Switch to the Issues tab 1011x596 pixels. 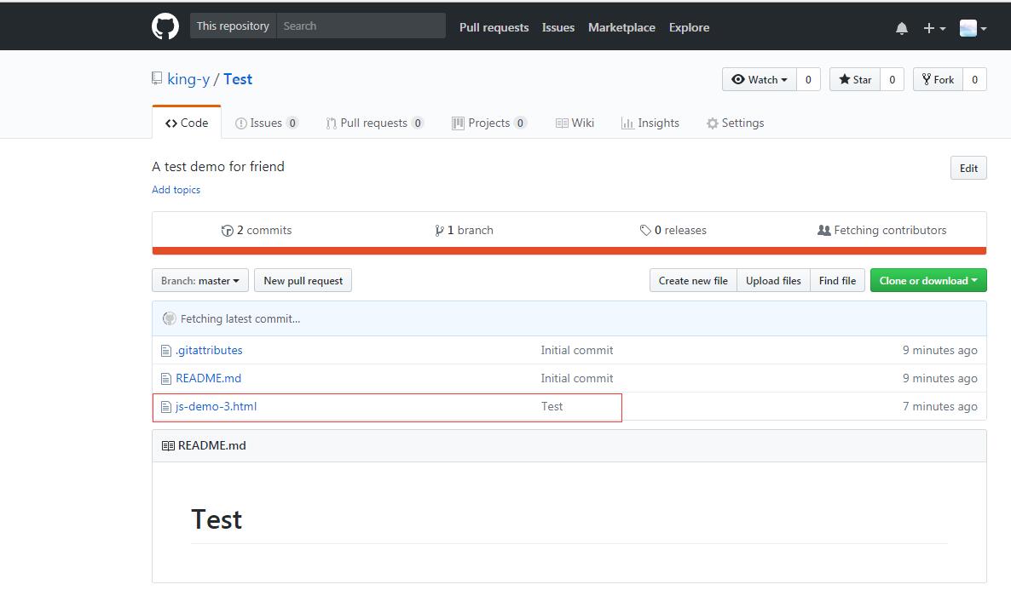pos(266,123)
